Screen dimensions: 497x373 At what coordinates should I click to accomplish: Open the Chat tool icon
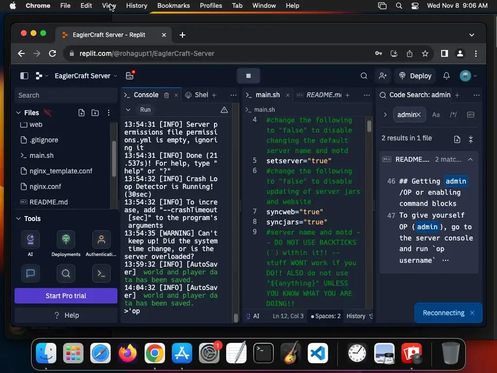point(31,273)
